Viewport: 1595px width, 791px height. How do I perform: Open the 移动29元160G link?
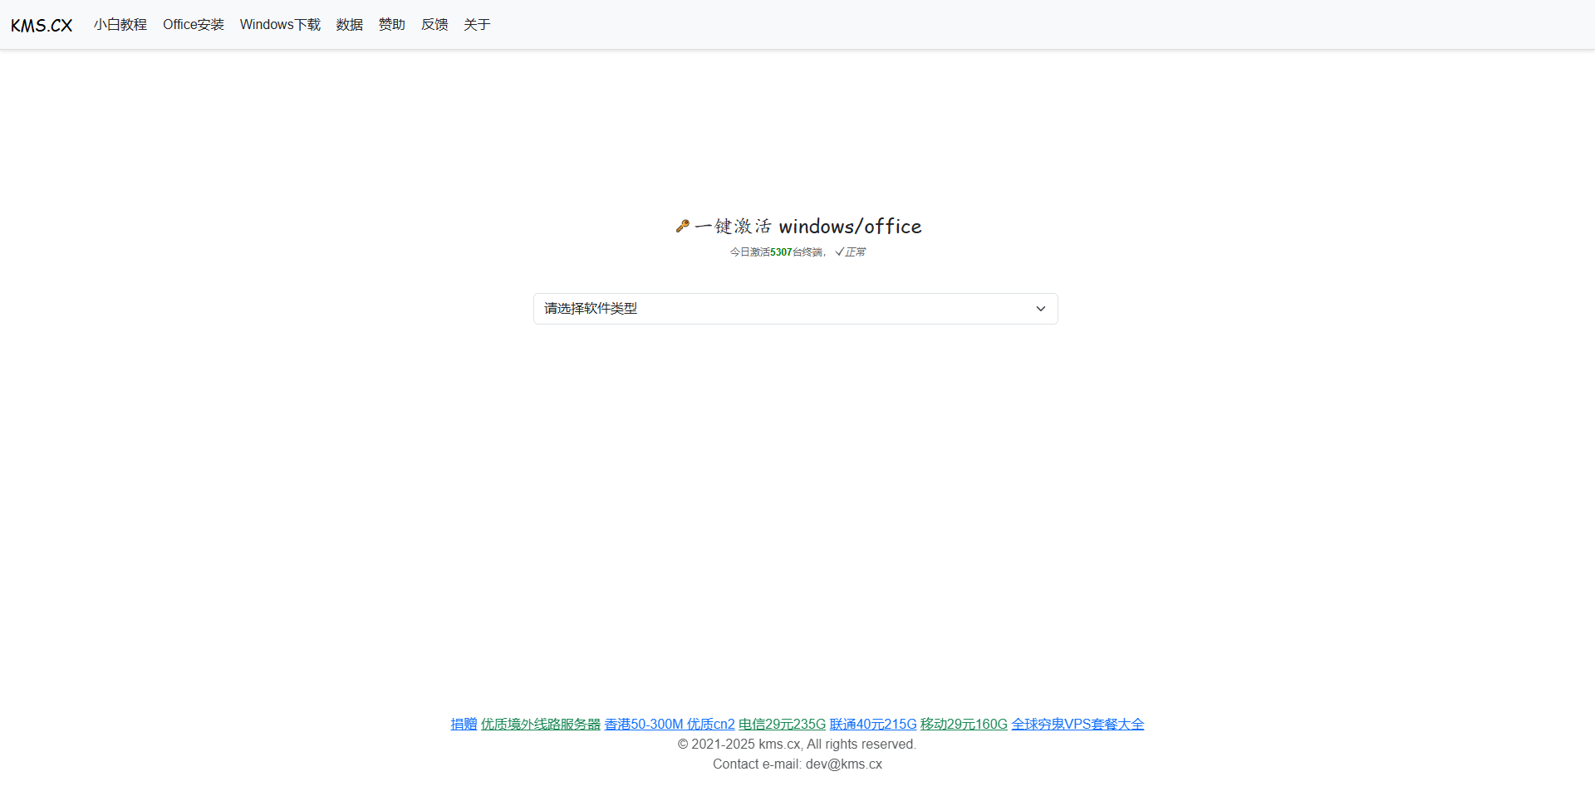click(x=964, y=724)
